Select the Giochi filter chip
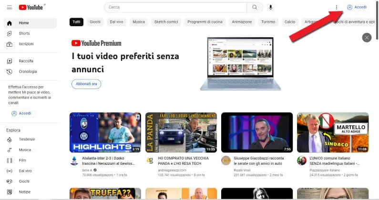Image resolution: width=379 pixels, height=200 pixels. coord(95,22)
